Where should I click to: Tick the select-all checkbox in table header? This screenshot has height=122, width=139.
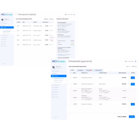point(71,73)
